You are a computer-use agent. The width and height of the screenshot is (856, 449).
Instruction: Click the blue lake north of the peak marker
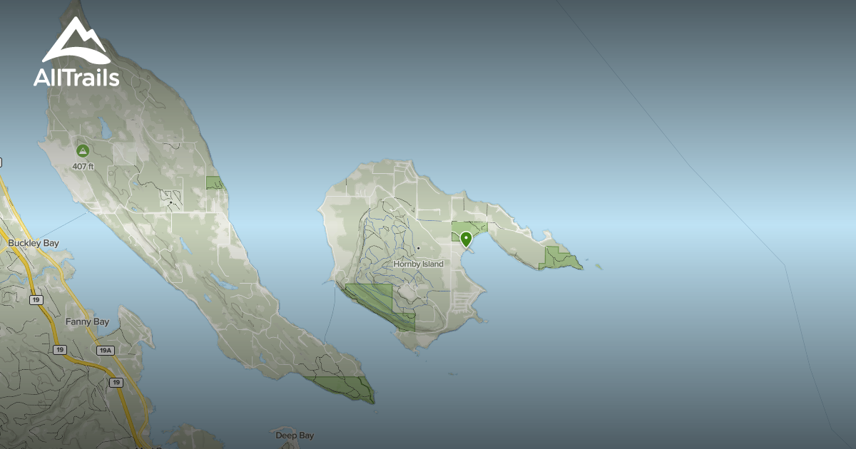coord(104,128)
